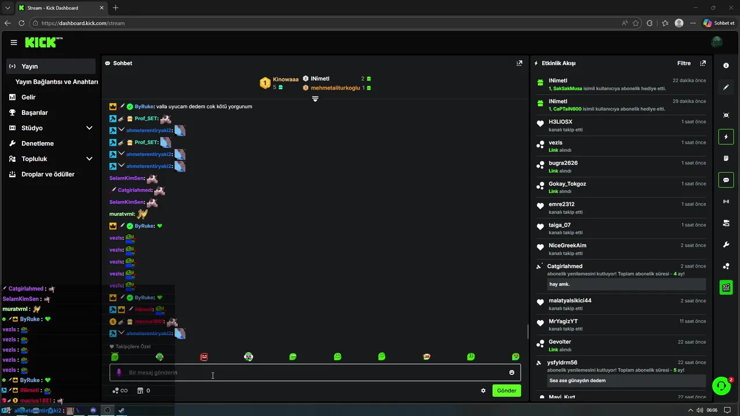740x416 pixels.
Task: Expand the Topluluk sidebar section
Action: coord(89,159)
